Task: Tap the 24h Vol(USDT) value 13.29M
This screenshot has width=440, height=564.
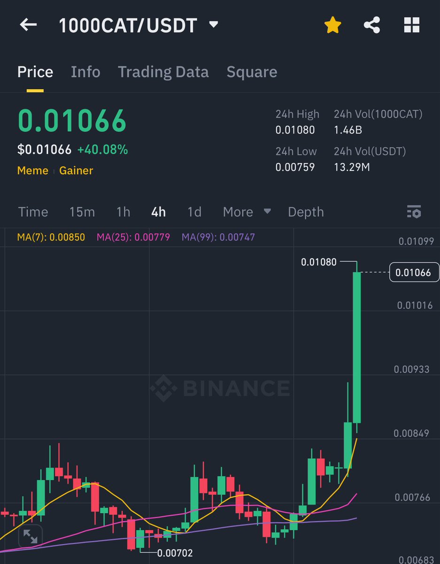Action: coord(352,167)
